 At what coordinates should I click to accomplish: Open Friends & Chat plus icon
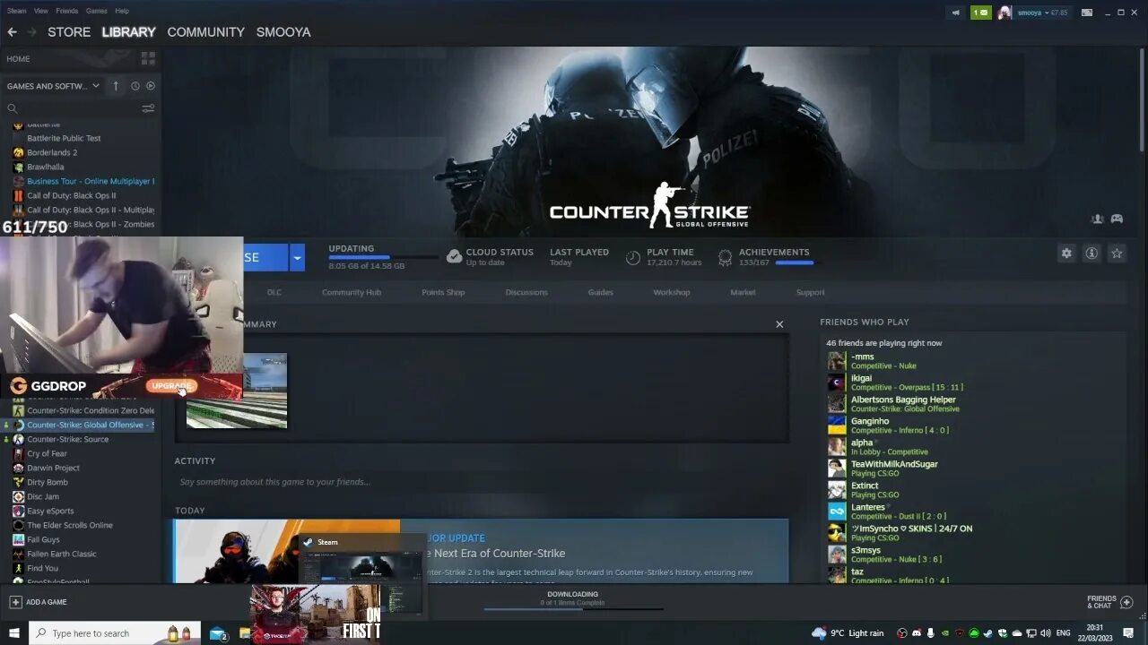pos(1127,602)
